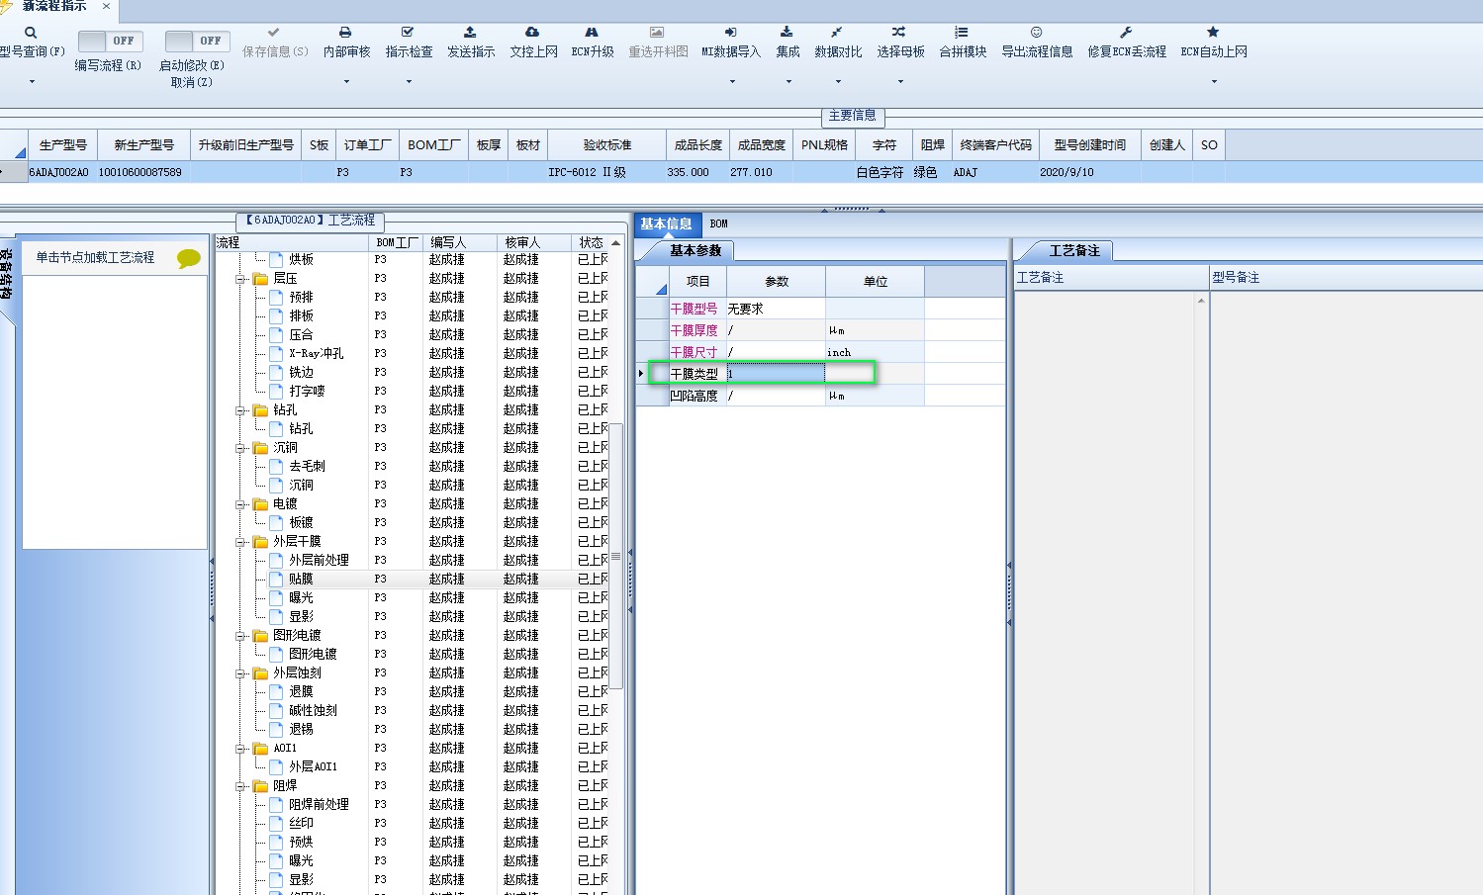This screenshot has height=895, width=1483.
Task: Click the 文控上网 cloud icon
Action: (532, 33)
